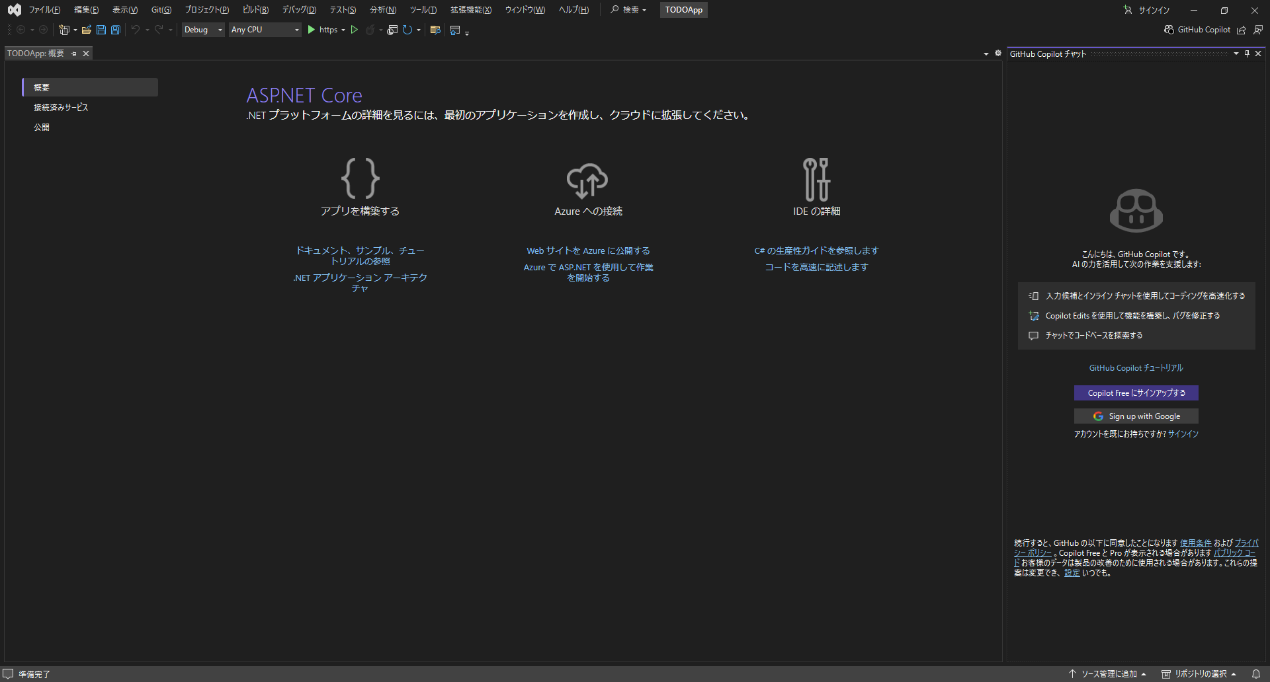This screenshot has width=1270, height=682.
Task: Open the ファイル(F) menu
Action: click(44, 10)
